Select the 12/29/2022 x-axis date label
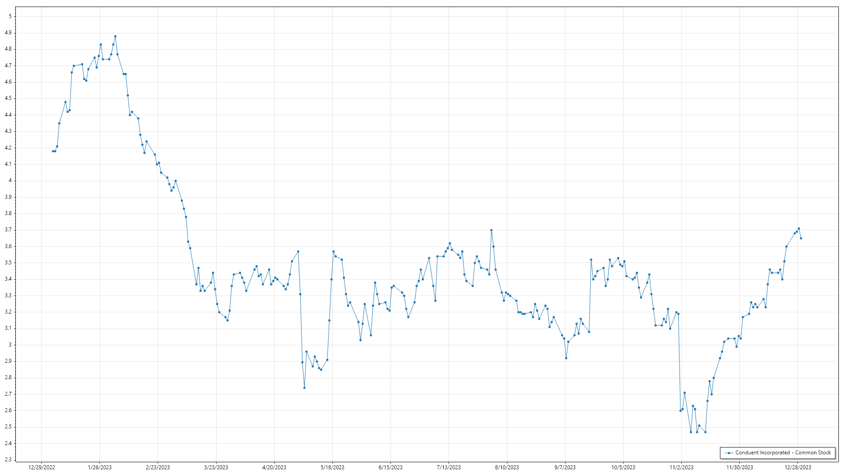 41,468
